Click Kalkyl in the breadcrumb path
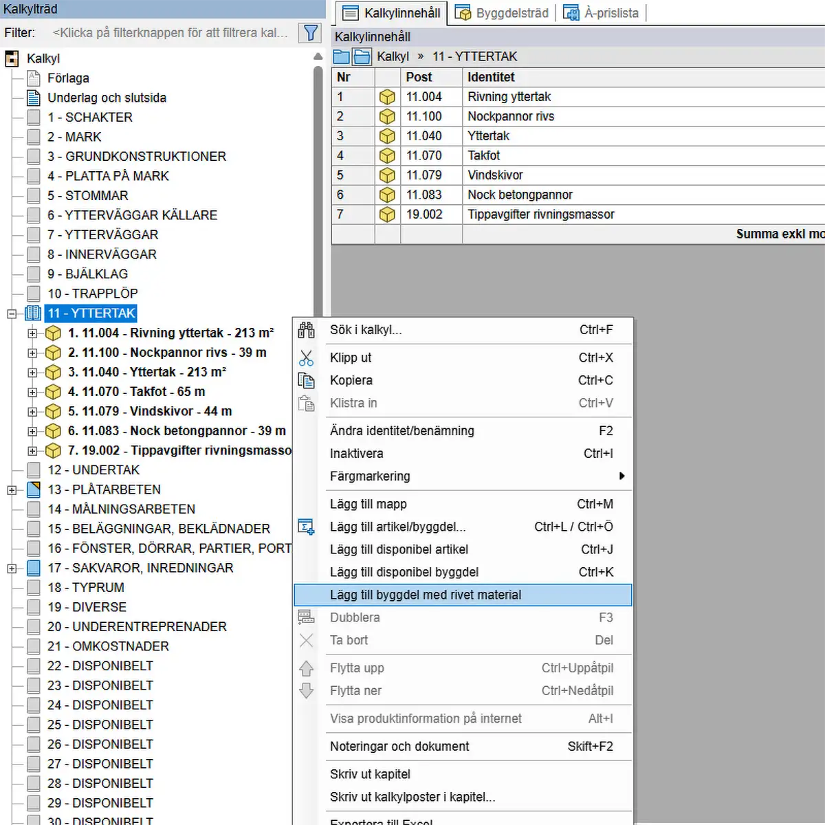This screenshot has width=825, height=825. point(393,56)
